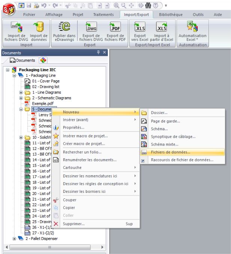The image size is (231, 254).
Task: Click Renuméroter les documents... entry
Action: 96,160
